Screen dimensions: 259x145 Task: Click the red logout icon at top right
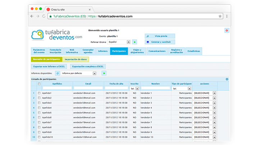pos(227,30)
